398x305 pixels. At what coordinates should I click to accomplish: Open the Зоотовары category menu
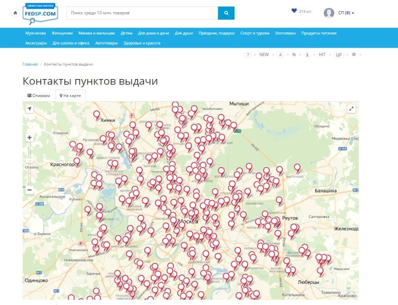pyautogui.click(x=285, y=33)
